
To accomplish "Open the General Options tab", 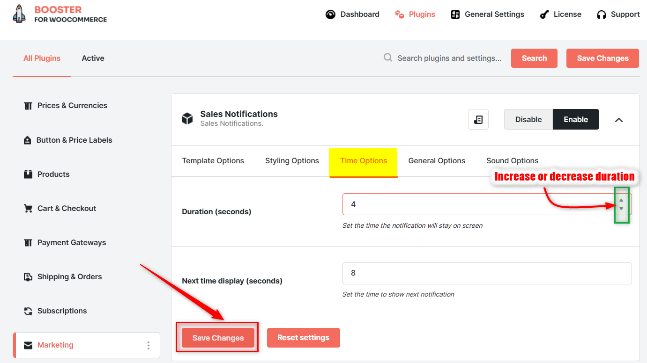I will tap(437, 160).
